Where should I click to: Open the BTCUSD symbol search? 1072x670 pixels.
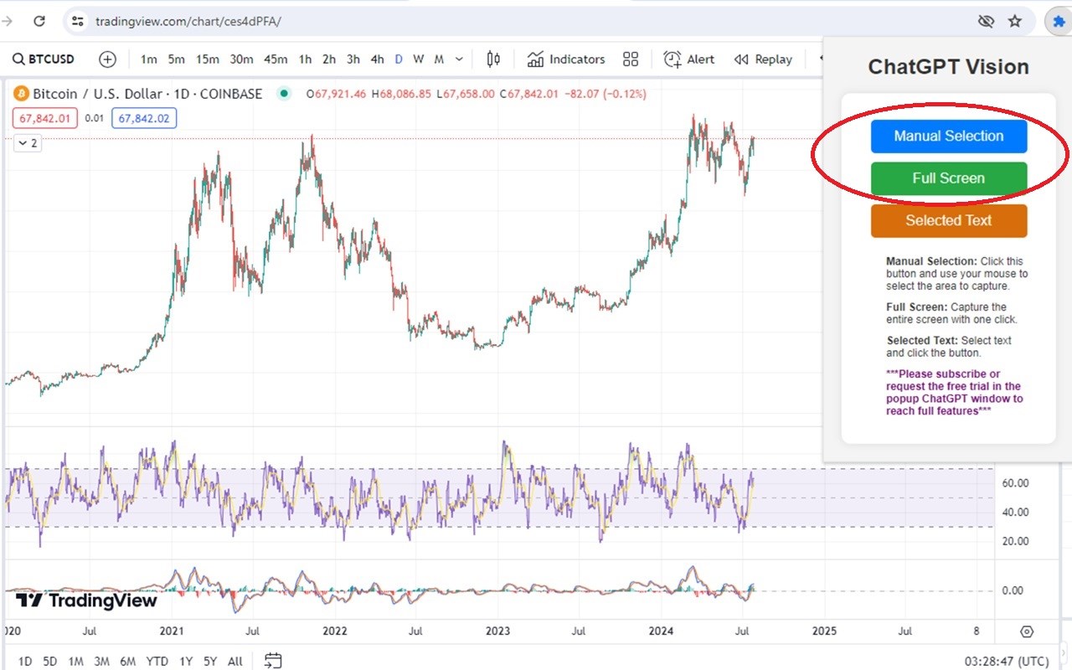(44, 59)
